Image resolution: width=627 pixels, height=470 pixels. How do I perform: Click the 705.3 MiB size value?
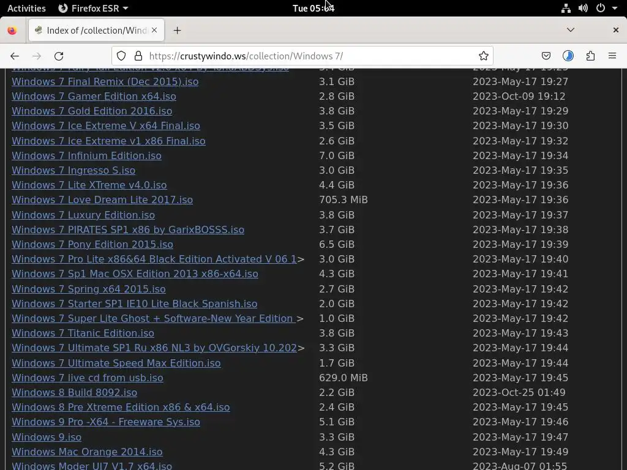pos(343,200)
